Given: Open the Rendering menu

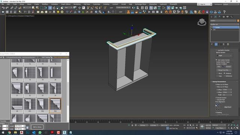Looking at the screenshot, I should coord(77,4).
